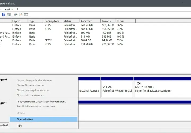Click Einfach in the FAT32 row
Screen dimensions: 191x133
pyautogui.click(x=17, y=40)
